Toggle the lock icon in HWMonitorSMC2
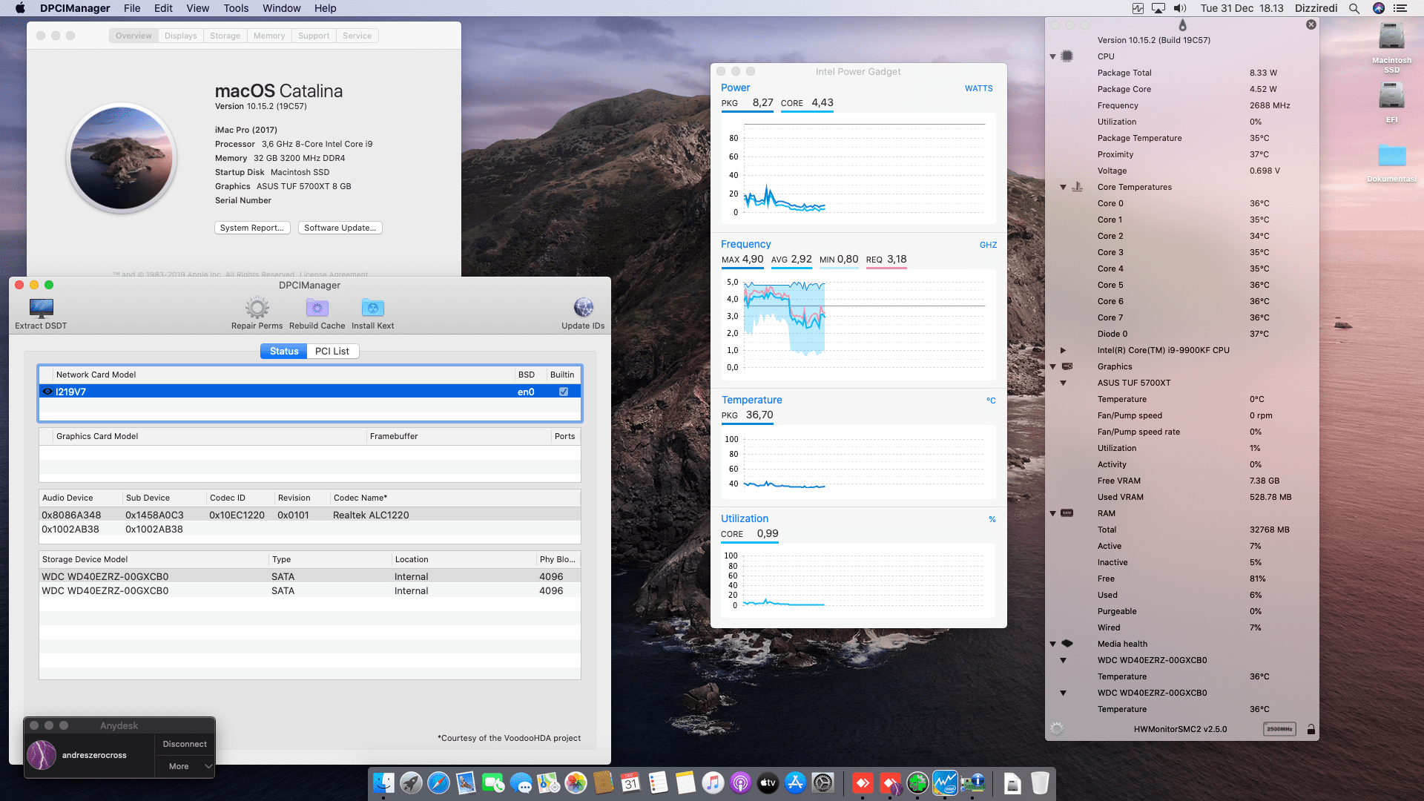Viewport: 1424px width, 801px height. (x=1311, y=729)
